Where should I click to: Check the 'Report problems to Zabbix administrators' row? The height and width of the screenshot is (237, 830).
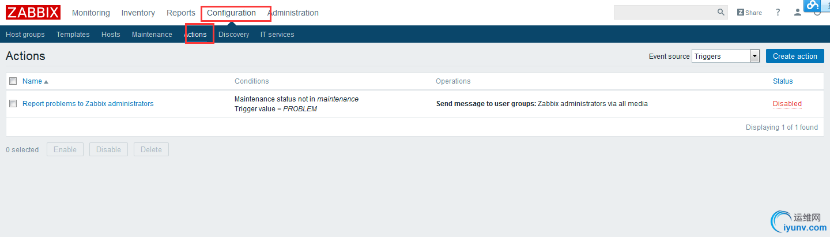pyautogui.click(x=13, y=104)
